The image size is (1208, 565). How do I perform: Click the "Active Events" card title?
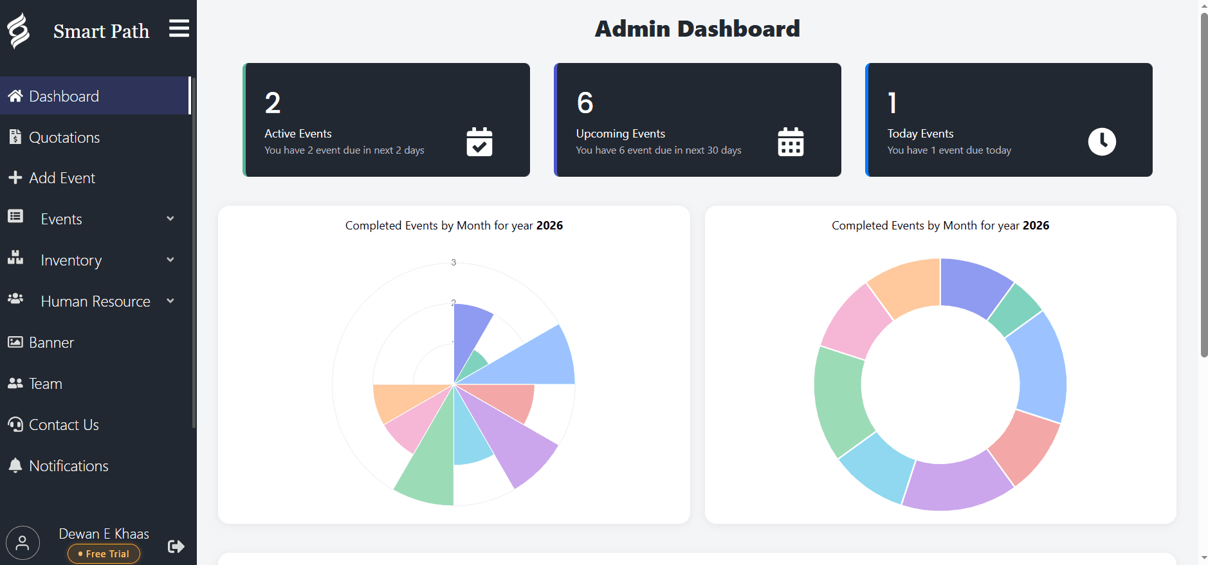tap(298, 134)
